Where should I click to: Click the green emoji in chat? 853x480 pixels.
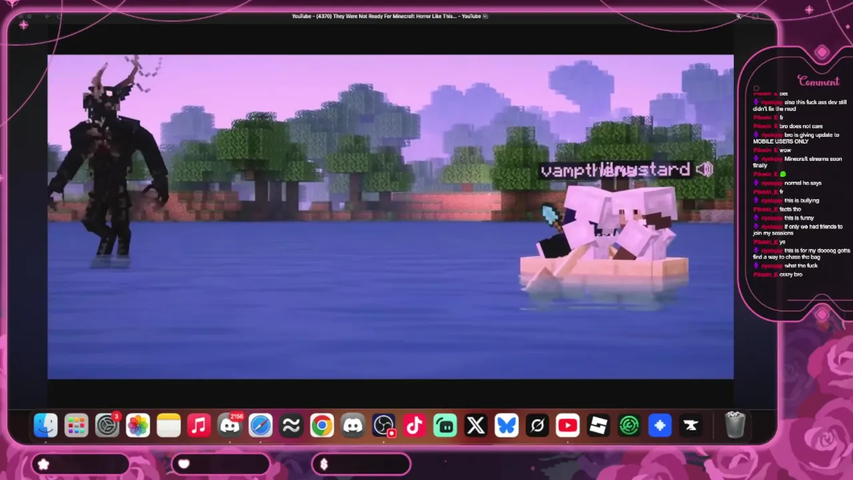click(x=783, y=174)
